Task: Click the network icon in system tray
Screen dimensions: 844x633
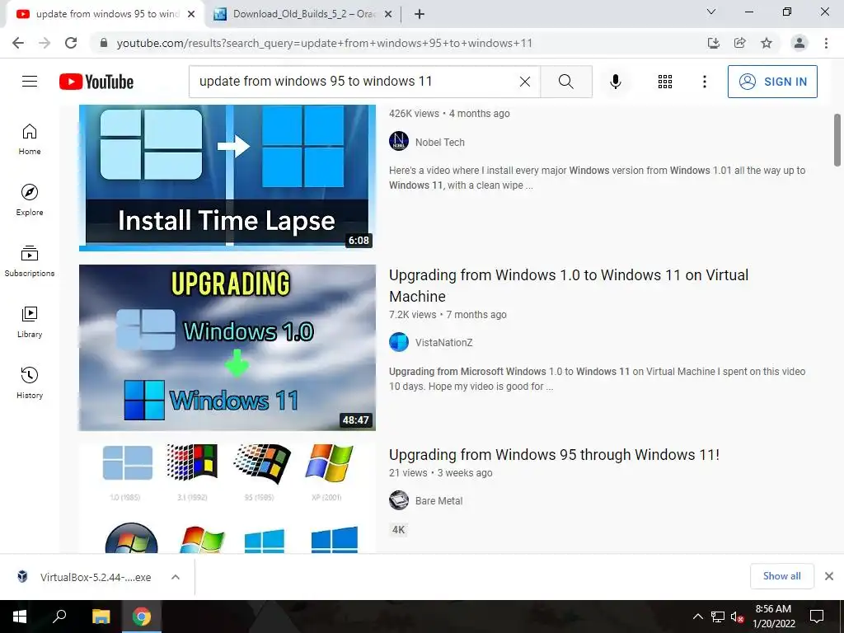Action: tap(718, 617)
